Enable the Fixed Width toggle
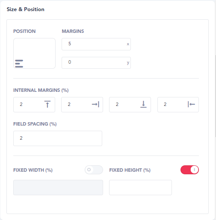Image resolution: width=216 pixels, height=220 pixels. pos(94,170)
